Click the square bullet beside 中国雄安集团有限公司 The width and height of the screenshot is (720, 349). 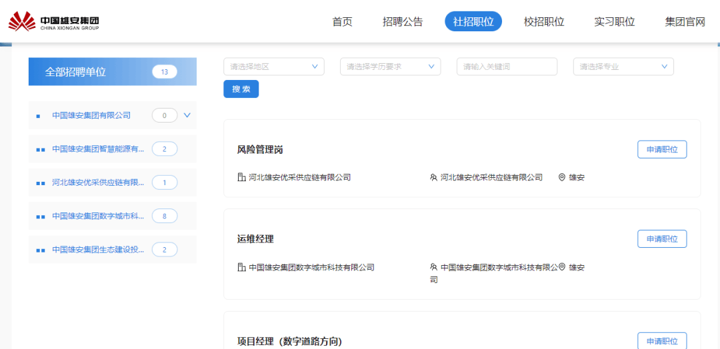[x=38, y=117]
